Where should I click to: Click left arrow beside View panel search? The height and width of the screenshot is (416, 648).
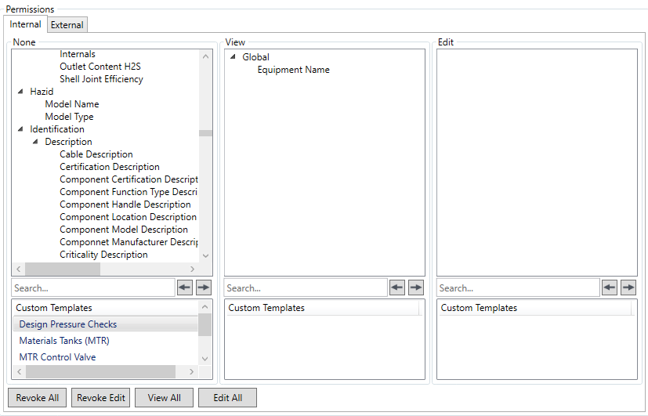[x=397, y=288]
